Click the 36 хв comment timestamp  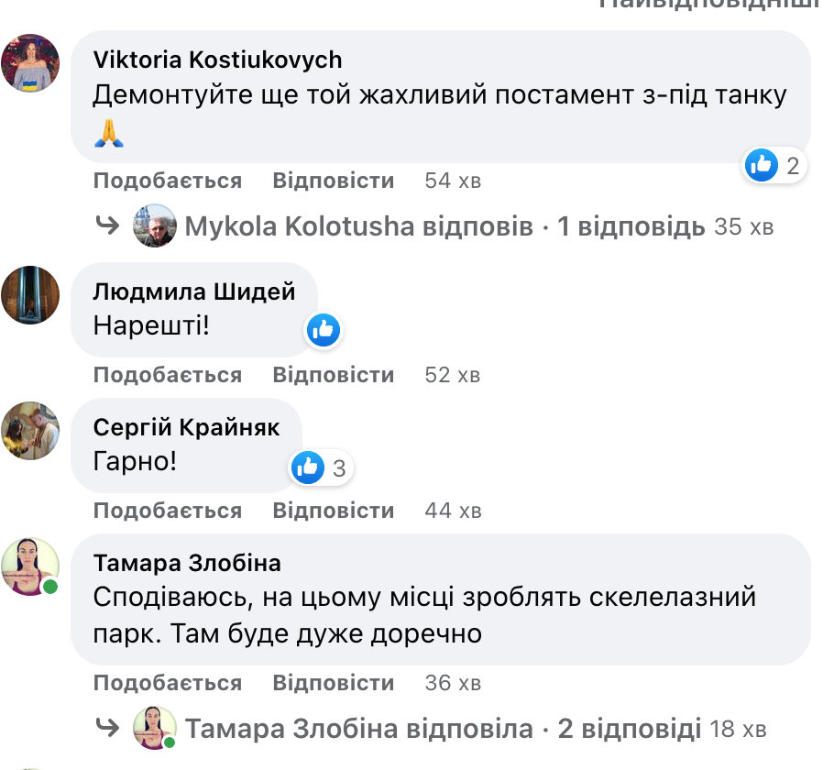pyautogui.click(x=453, y=683)
